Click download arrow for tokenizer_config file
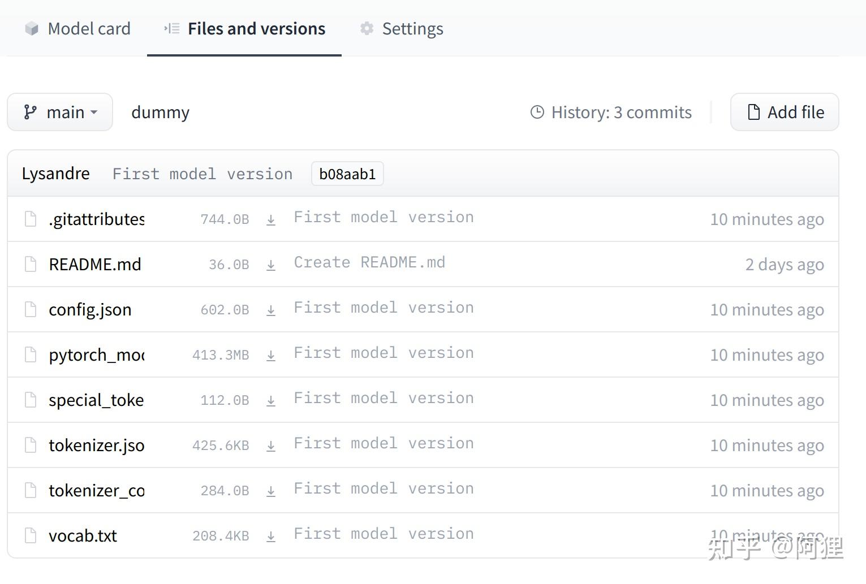Viewport: 866px width, 584px height. point(271,491)
